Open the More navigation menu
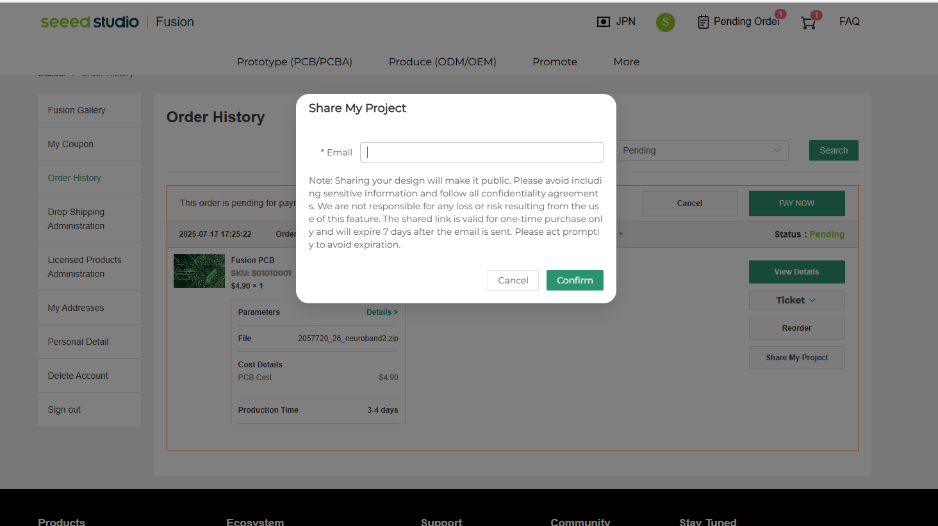The height and width of the screenshot is (526, 938). 626,61
